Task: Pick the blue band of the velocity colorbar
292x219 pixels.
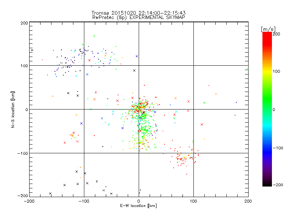Action: click(x=267, y=152)
